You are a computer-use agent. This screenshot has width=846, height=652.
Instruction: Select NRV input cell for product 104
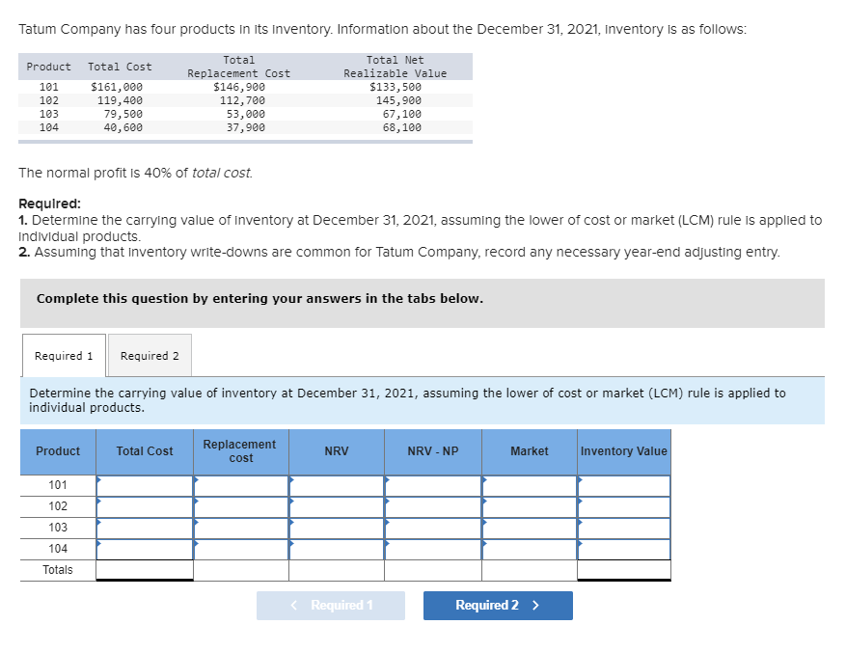[337, 549]
